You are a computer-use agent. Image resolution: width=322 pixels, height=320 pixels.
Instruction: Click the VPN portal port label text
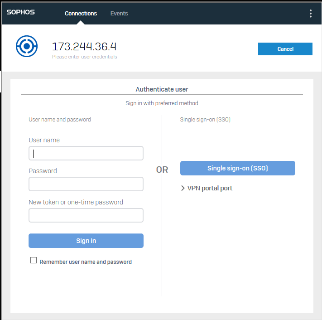coord(210,188)
